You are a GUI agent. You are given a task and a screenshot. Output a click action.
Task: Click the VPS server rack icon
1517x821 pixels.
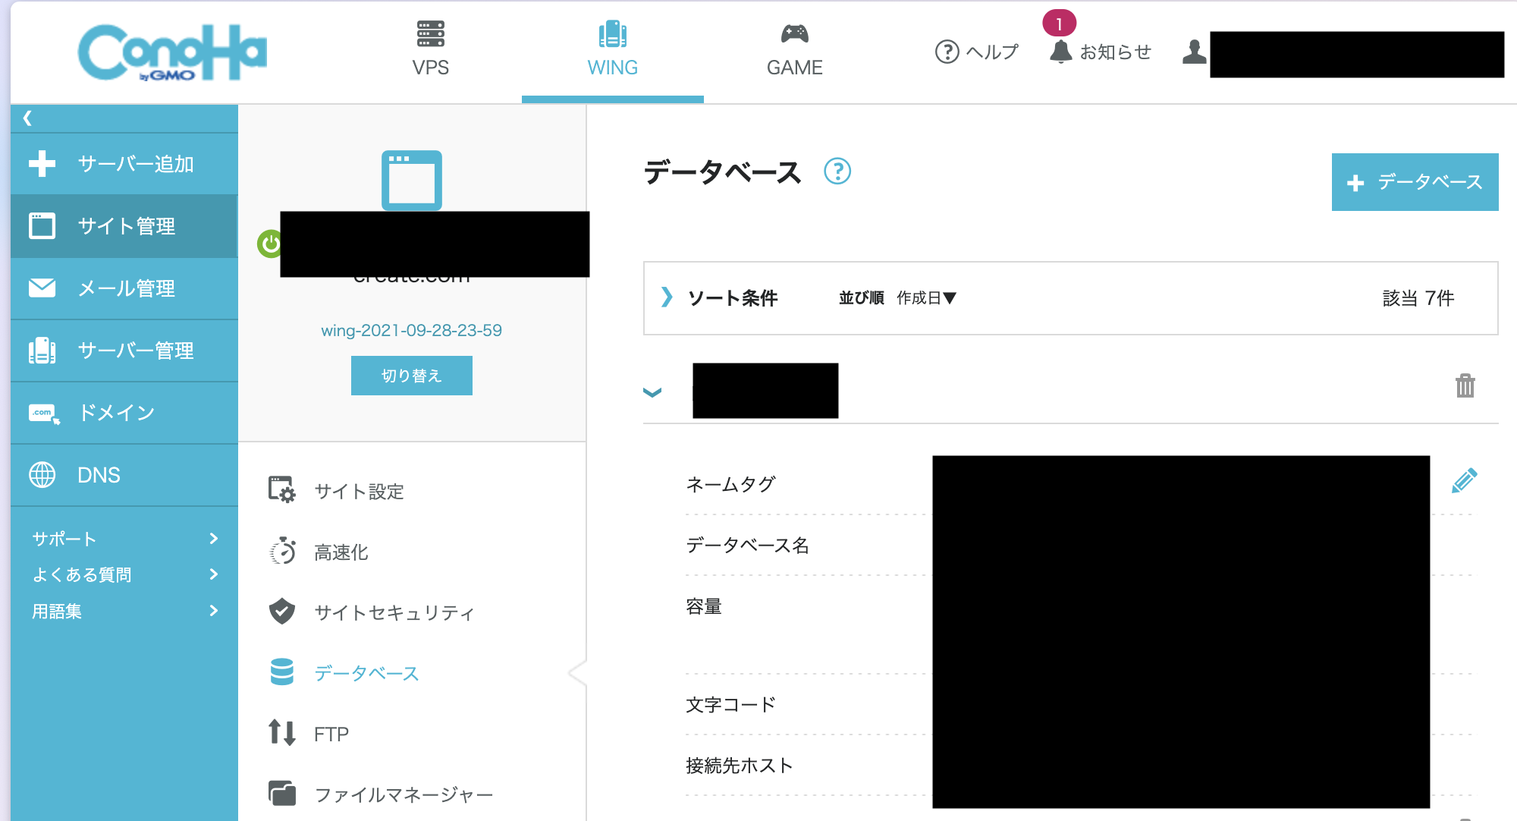coord(430,33)
